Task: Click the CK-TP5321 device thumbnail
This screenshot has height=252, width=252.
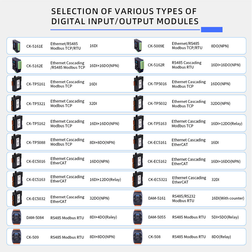Action: pos(17,103)
